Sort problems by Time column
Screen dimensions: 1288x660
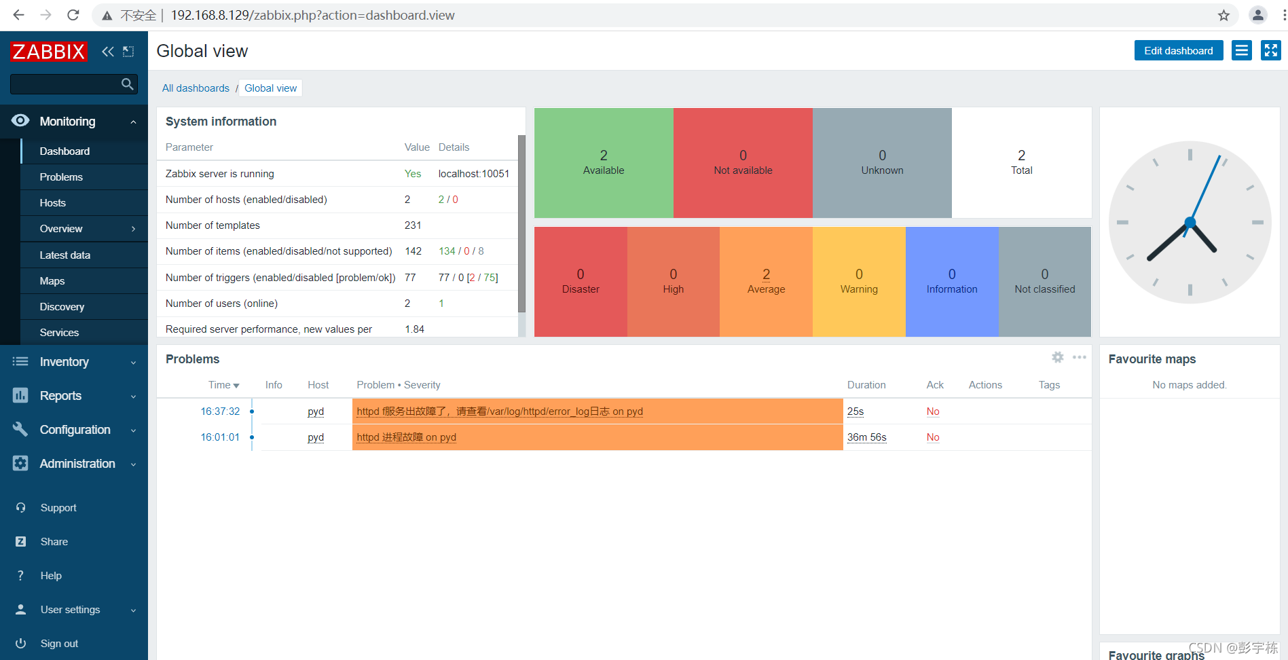223,385
